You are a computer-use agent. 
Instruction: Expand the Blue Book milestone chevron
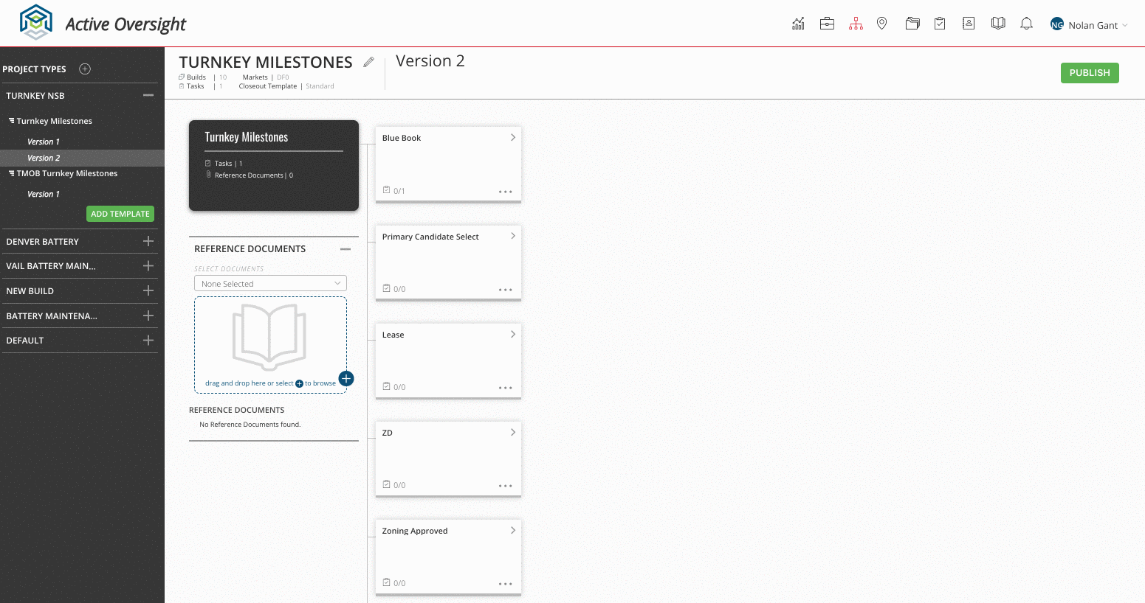coord(513,138)
